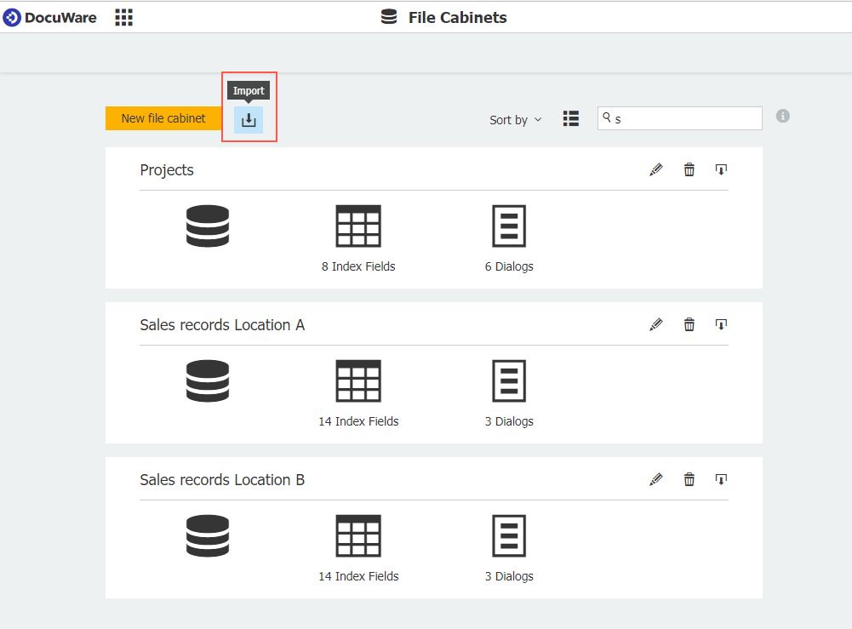Screen dimensions: 852x629
Task: Open the 3 Dialogs of Sales records Location B
Action: coord(508,576)
